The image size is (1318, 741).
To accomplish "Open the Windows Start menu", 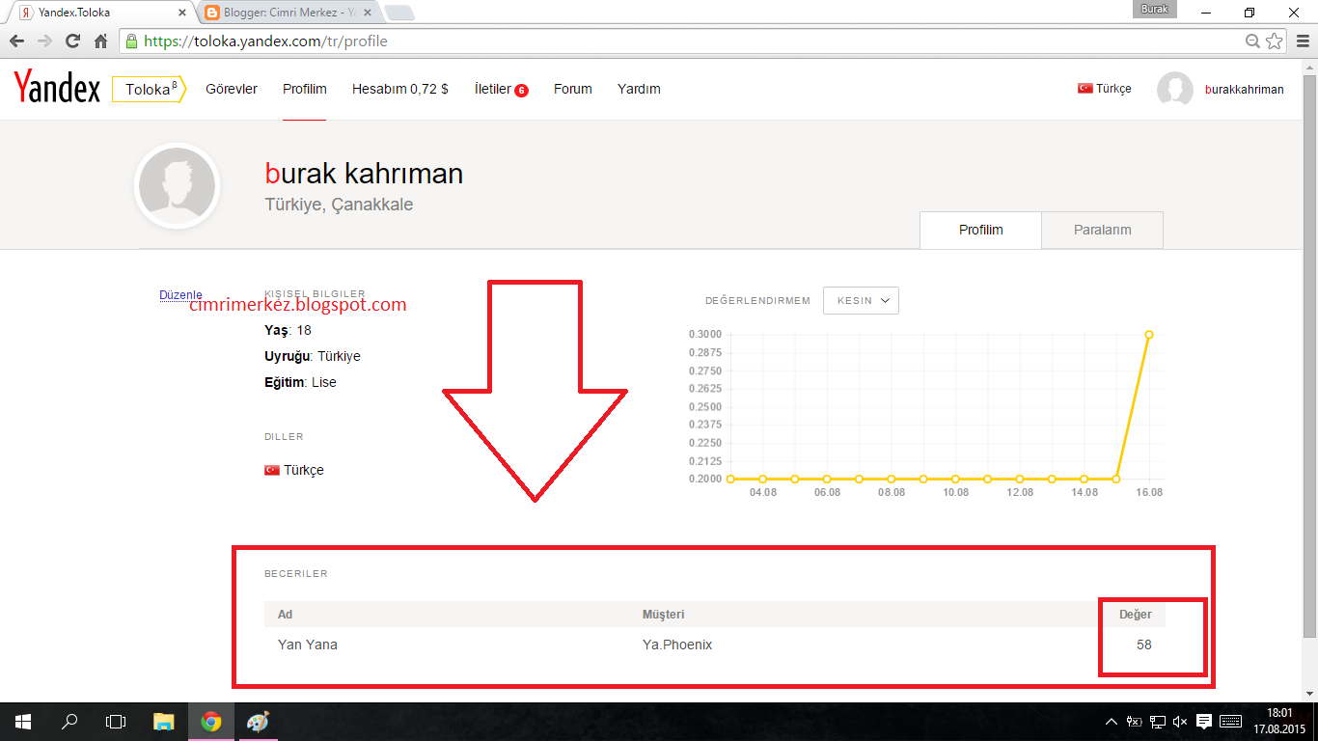I will [x=23, y=721].
